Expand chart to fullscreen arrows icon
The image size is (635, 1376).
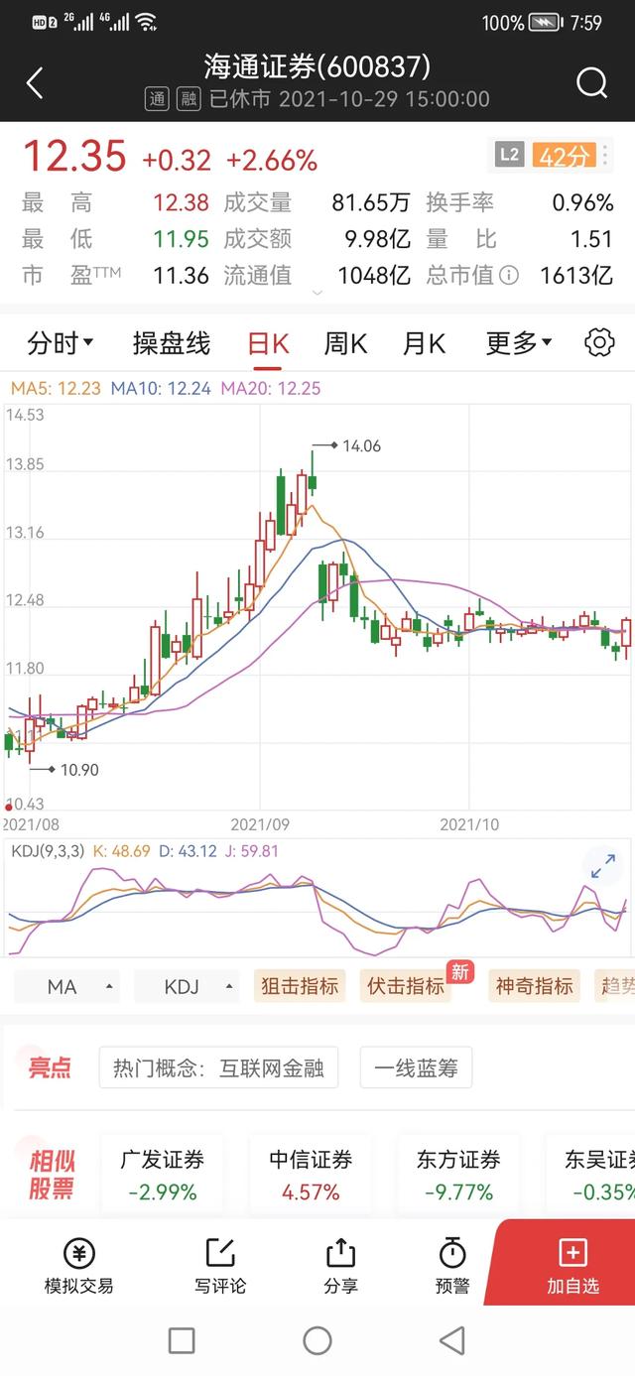coord(603,868)
